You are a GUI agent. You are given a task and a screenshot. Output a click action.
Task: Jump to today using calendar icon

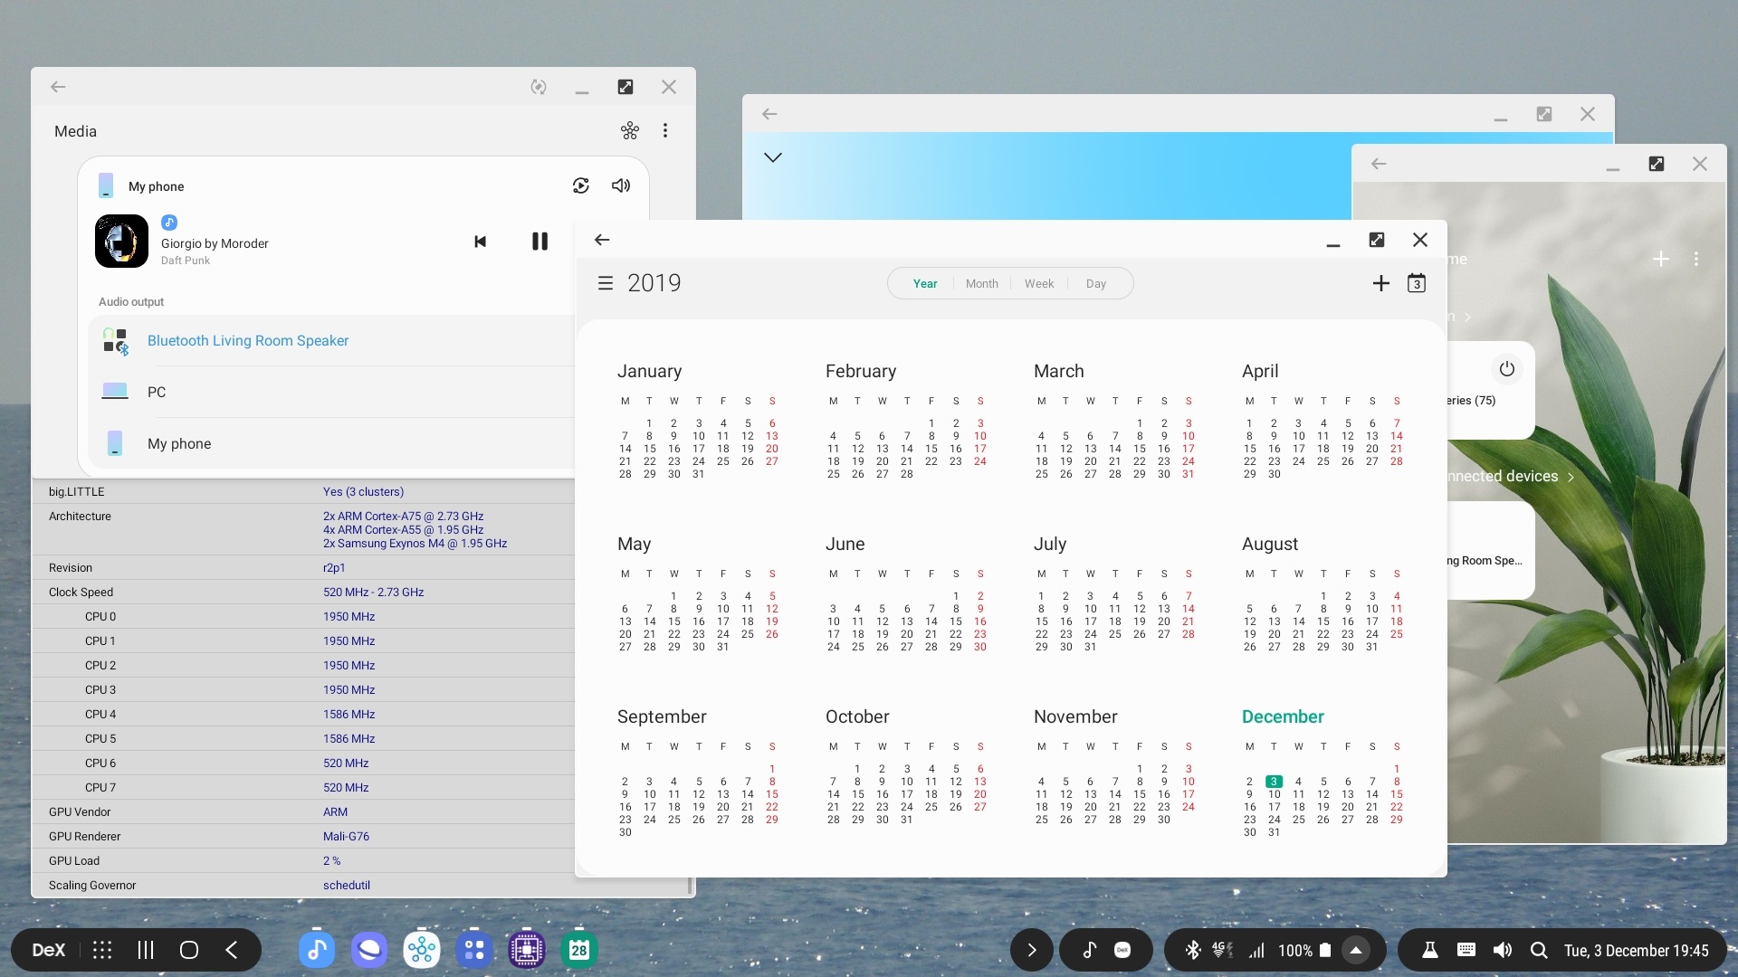pyautogui.click(x=1417, y=283)
